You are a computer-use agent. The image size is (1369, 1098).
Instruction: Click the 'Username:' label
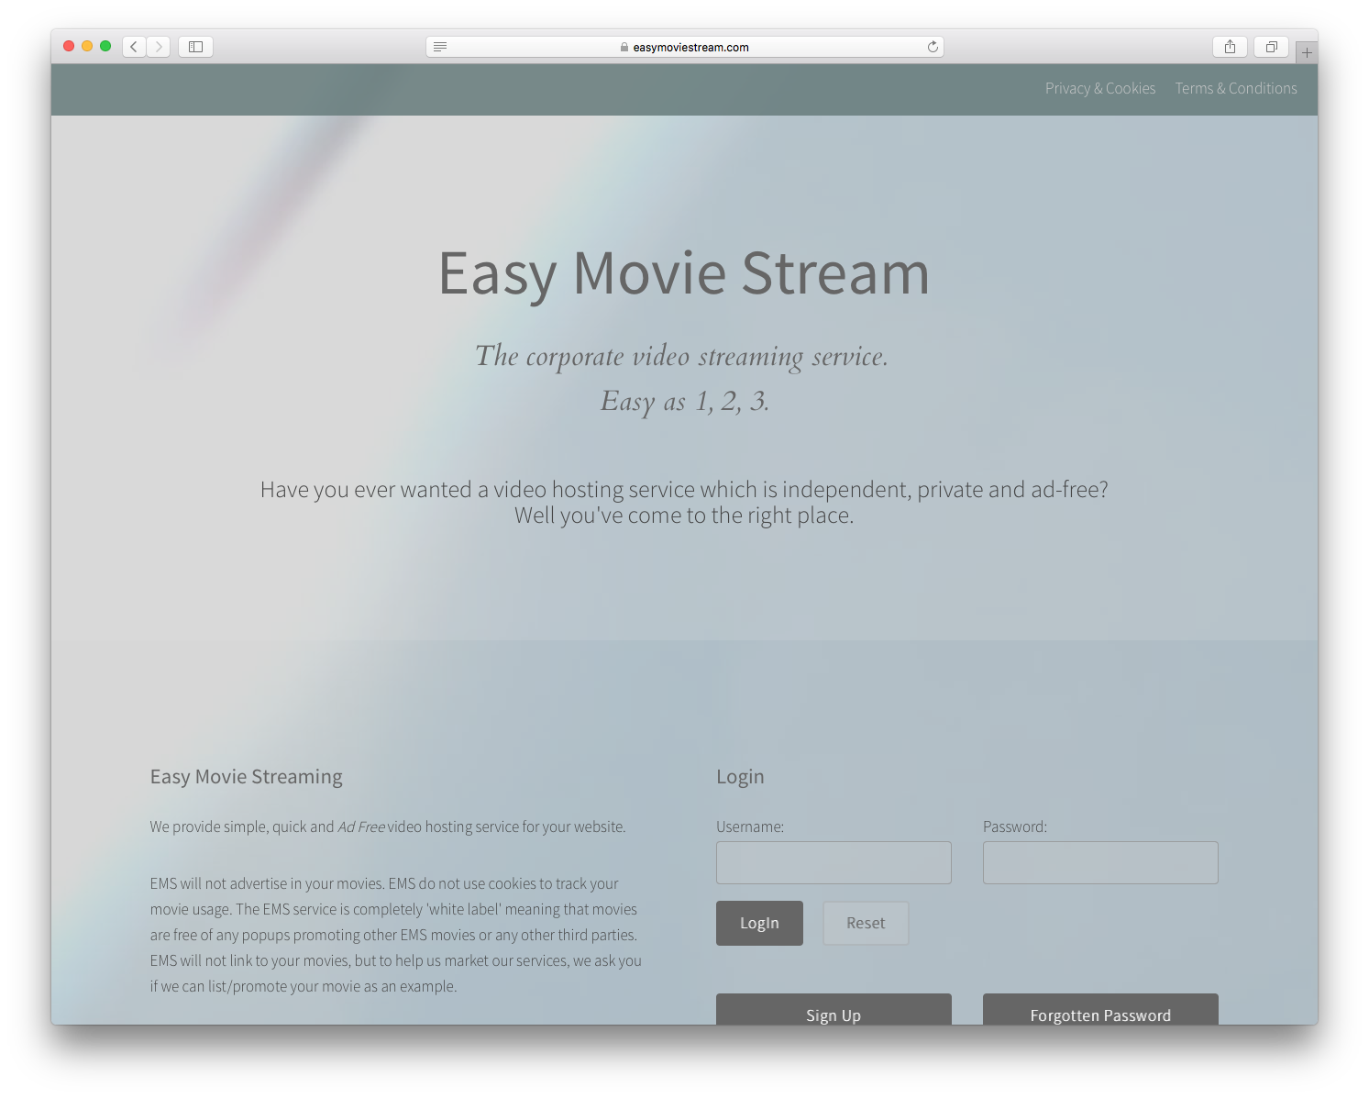[x=750, y=826]
